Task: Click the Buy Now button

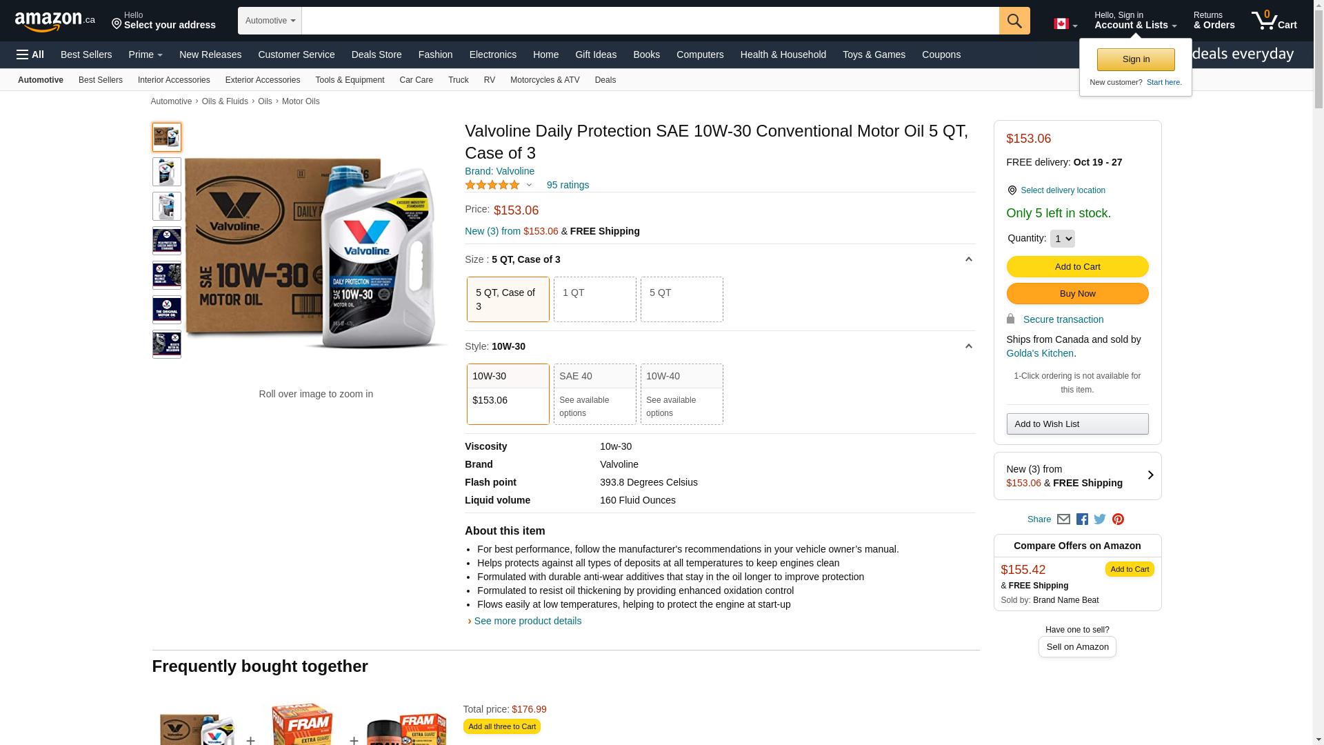Action: tap(1077, 294)
